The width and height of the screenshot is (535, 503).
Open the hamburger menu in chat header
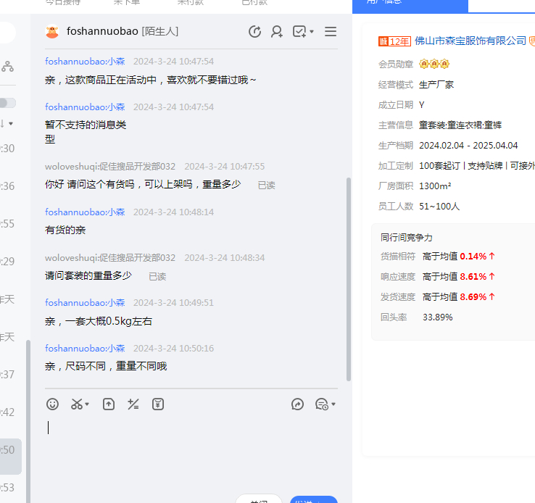point(331,32)
